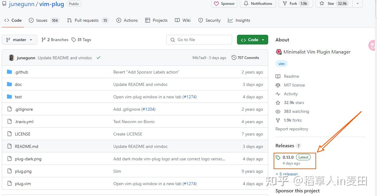This screenshot has width=377, height=196.
Task: Switch to the Pull requests tab
Action: pos(88,20)
